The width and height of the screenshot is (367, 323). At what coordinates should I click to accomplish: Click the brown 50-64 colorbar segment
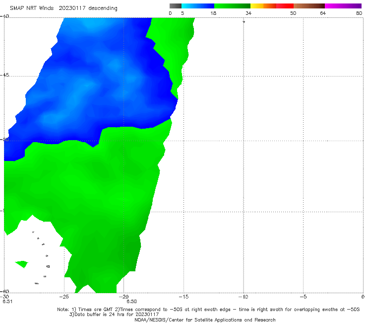(x=309, y=6)
